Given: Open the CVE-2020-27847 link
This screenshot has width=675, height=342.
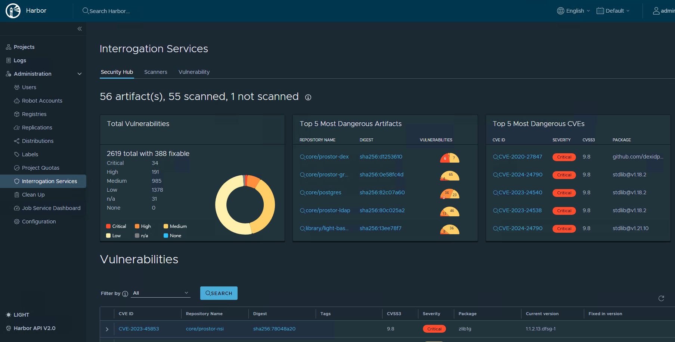Looking at the screenshot, I should click(520, 157).
